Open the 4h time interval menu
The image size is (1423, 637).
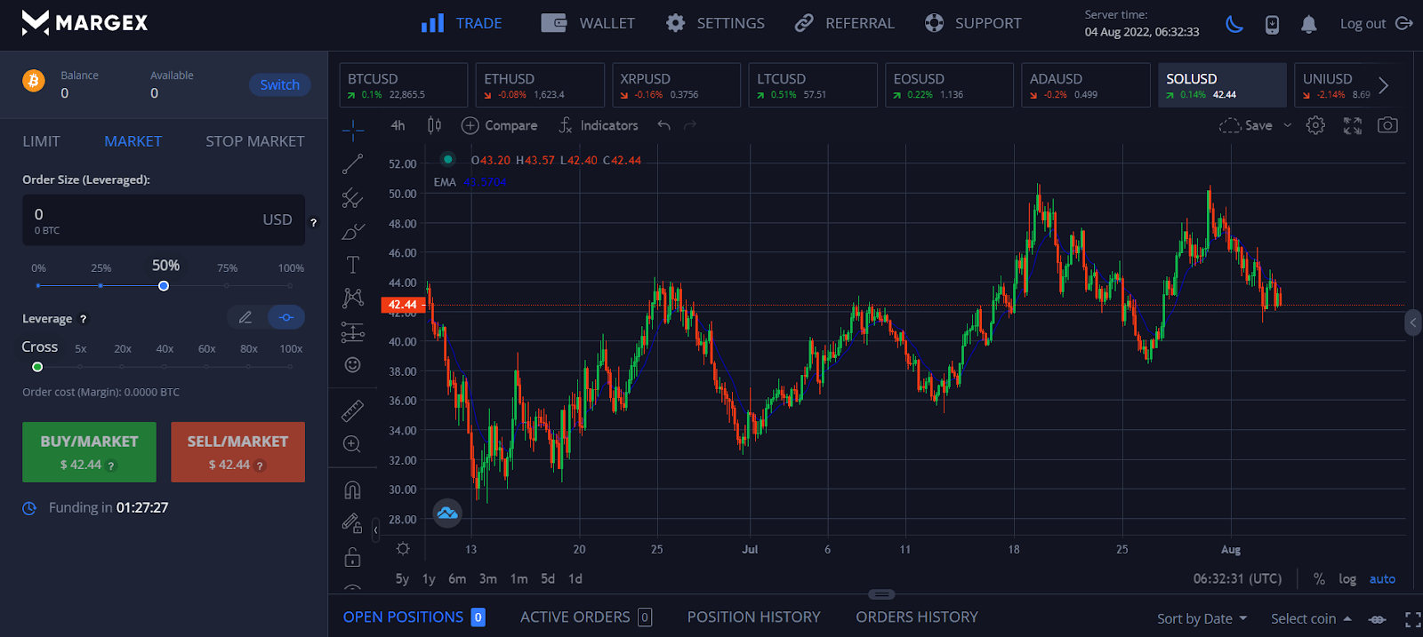398,125
